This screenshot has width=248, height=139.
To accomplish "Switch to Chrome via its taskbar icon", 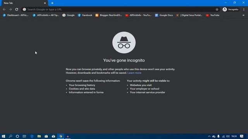I will (x=61, y=136).
